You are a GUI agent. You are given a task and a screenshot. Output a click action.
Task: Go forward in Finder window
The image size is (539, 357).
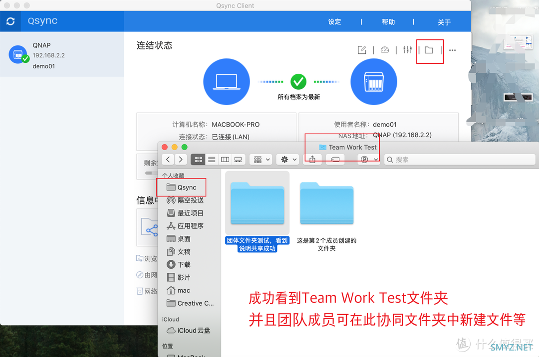181,159
